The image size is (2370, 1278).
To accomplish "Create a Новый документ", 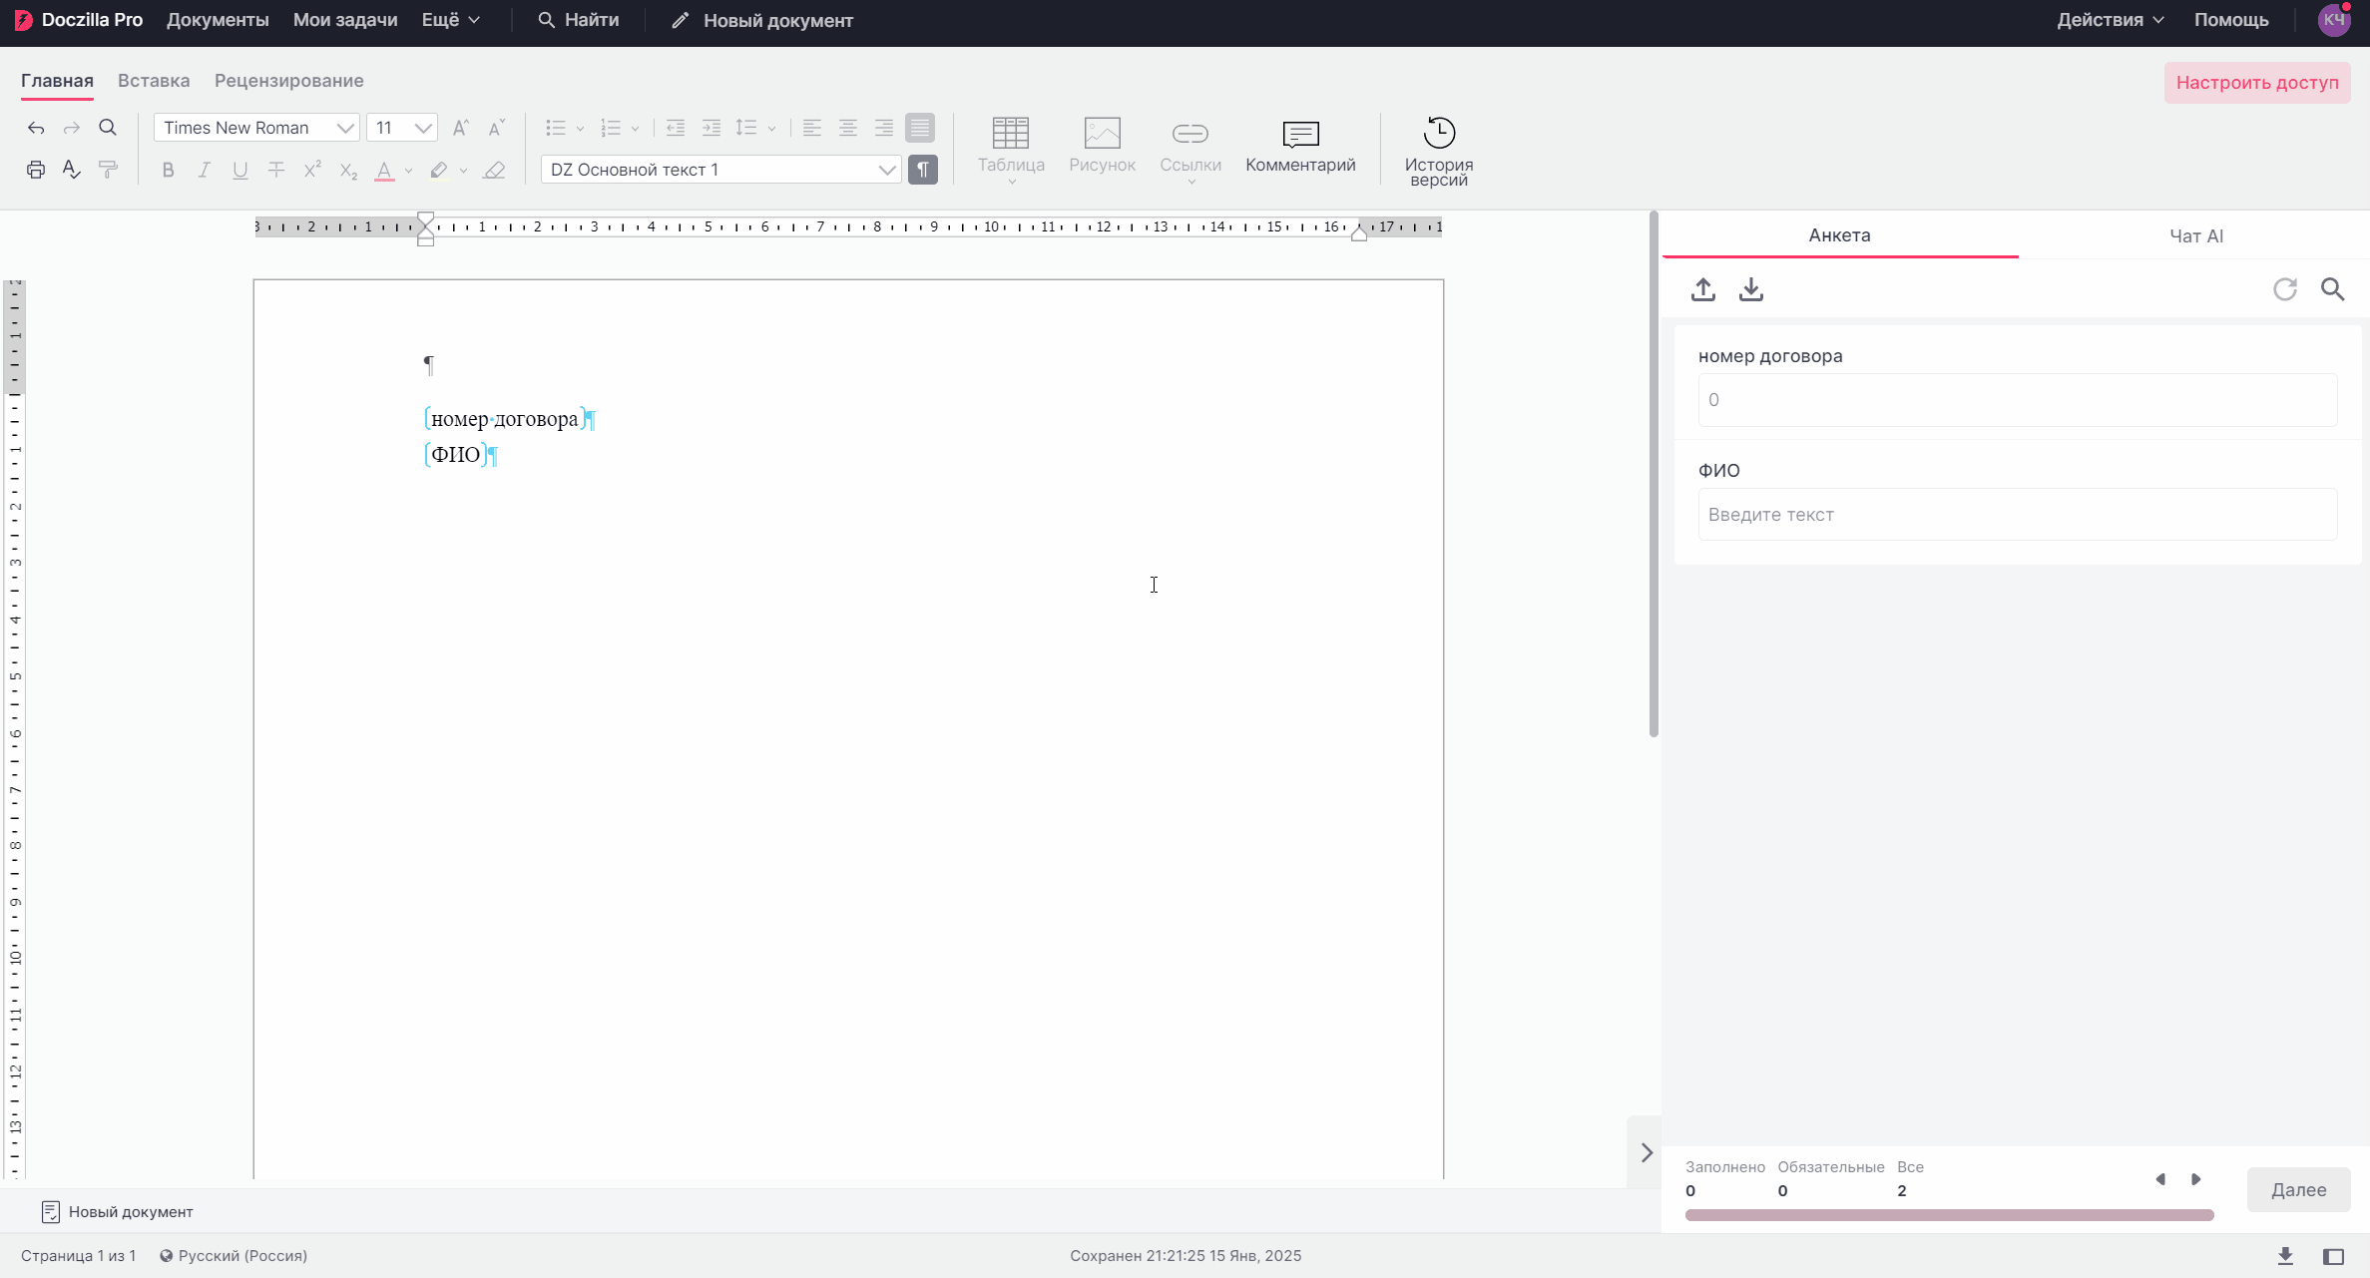I will [x=762, y=20].
